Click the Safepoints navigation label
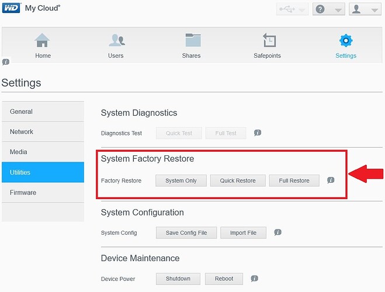The width and height of the screenshot is (385, 292). pyautogui.click(x=267, y=56)
